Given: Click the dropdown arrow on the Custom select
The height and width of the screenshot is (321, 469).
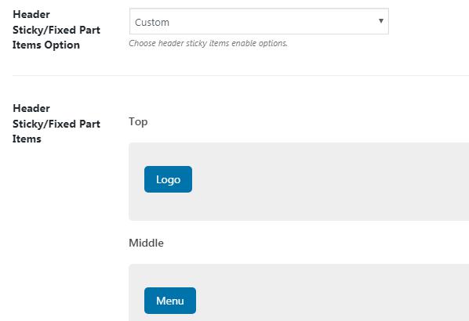Looking at the screenshot, I should coord(380,21).
